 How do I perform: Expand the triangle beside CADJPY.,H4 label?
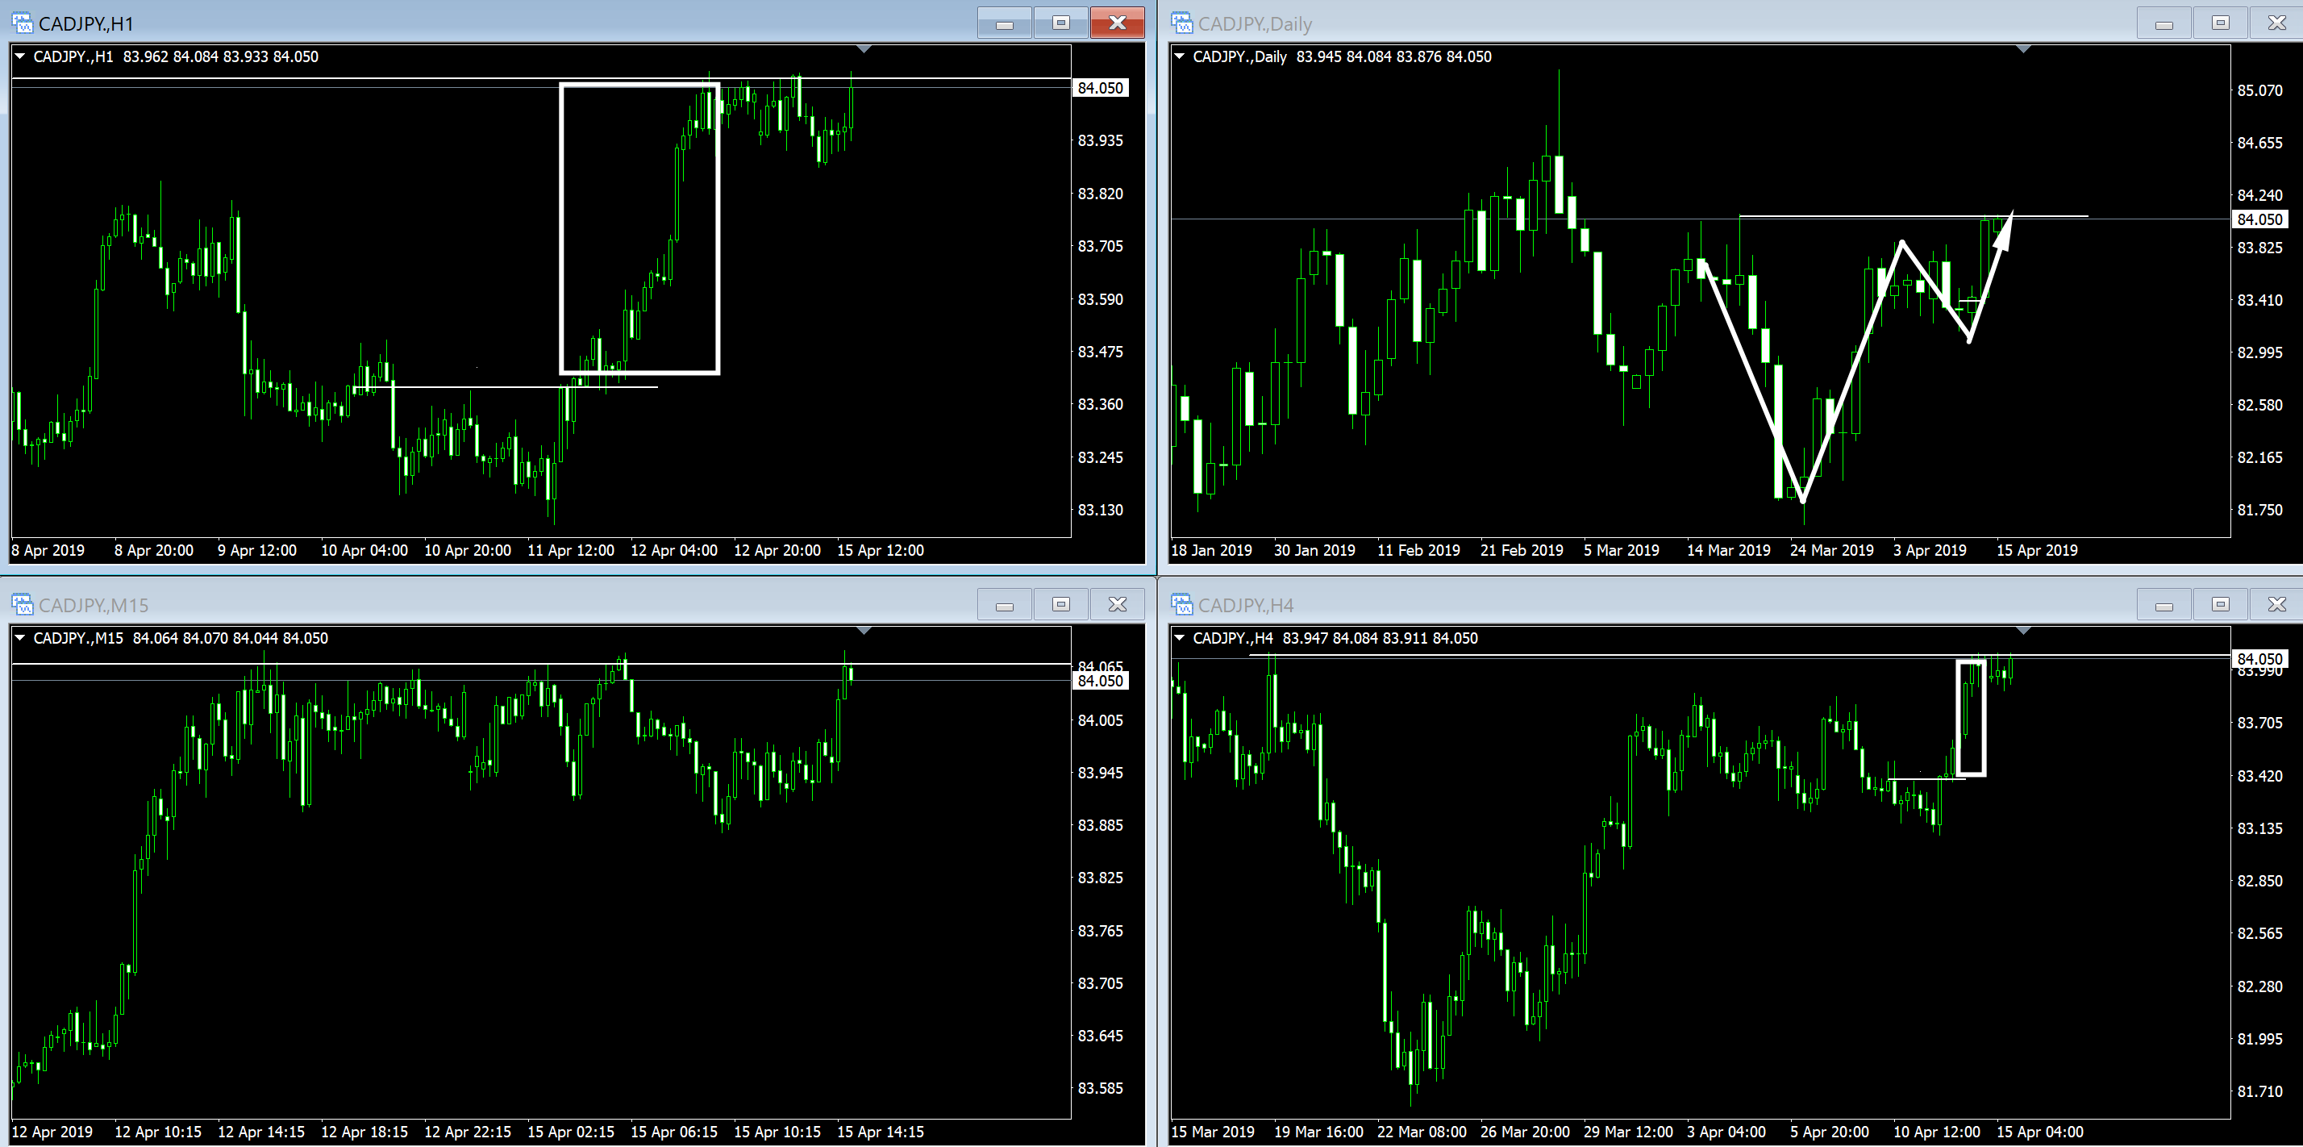pos(1179,637)
